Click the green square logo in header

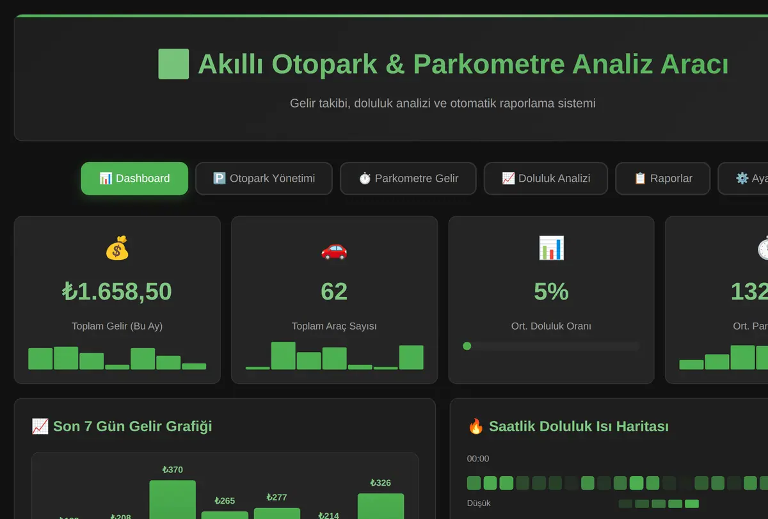click(173, 64)
